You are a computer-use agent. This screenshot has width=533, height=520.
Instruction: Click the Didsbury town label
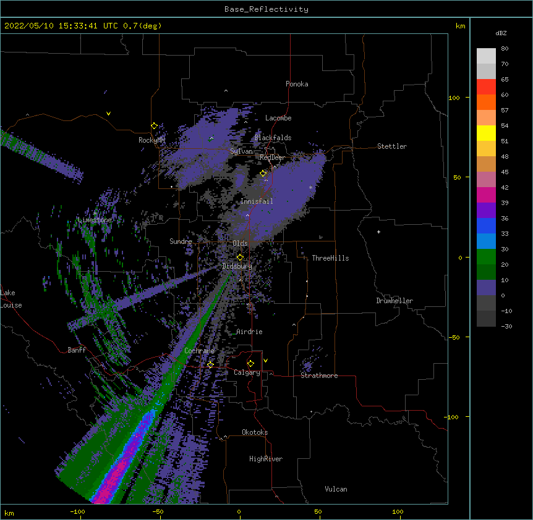point(237,266)
